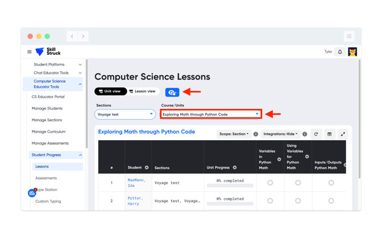382x238 pixels.
Task: Click the blue eye visibility button
Action: [172, 92]
